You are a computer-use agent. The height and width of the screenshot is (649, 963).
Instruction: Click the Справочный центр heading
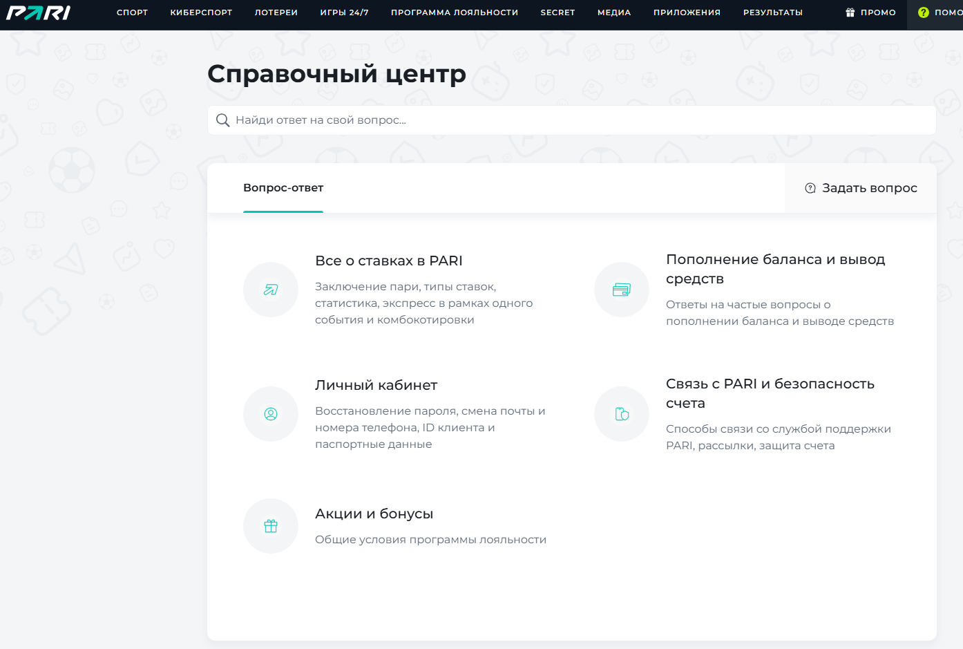(337, 74)
